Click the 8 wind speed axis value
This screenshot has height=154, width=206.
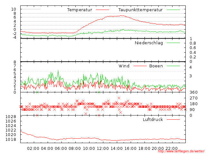(15, 62)
